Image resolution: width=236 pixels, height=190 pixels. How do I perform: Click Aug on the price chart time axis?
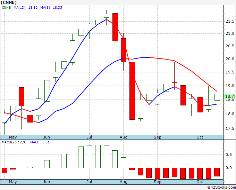(x=124, y=137)
